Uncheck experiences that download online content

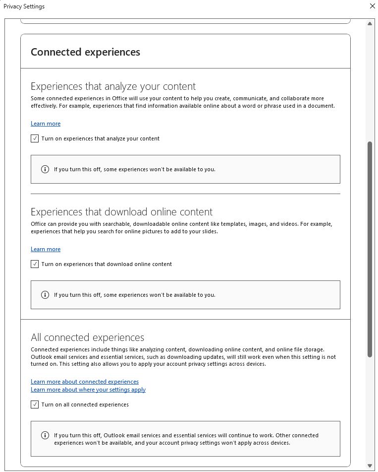[x=35, y=264]
